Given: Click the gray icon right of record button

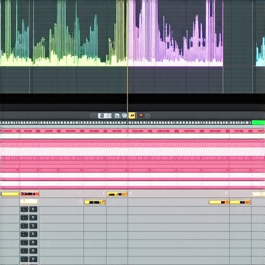Looking at the screenshot, I should pos(148,115).
